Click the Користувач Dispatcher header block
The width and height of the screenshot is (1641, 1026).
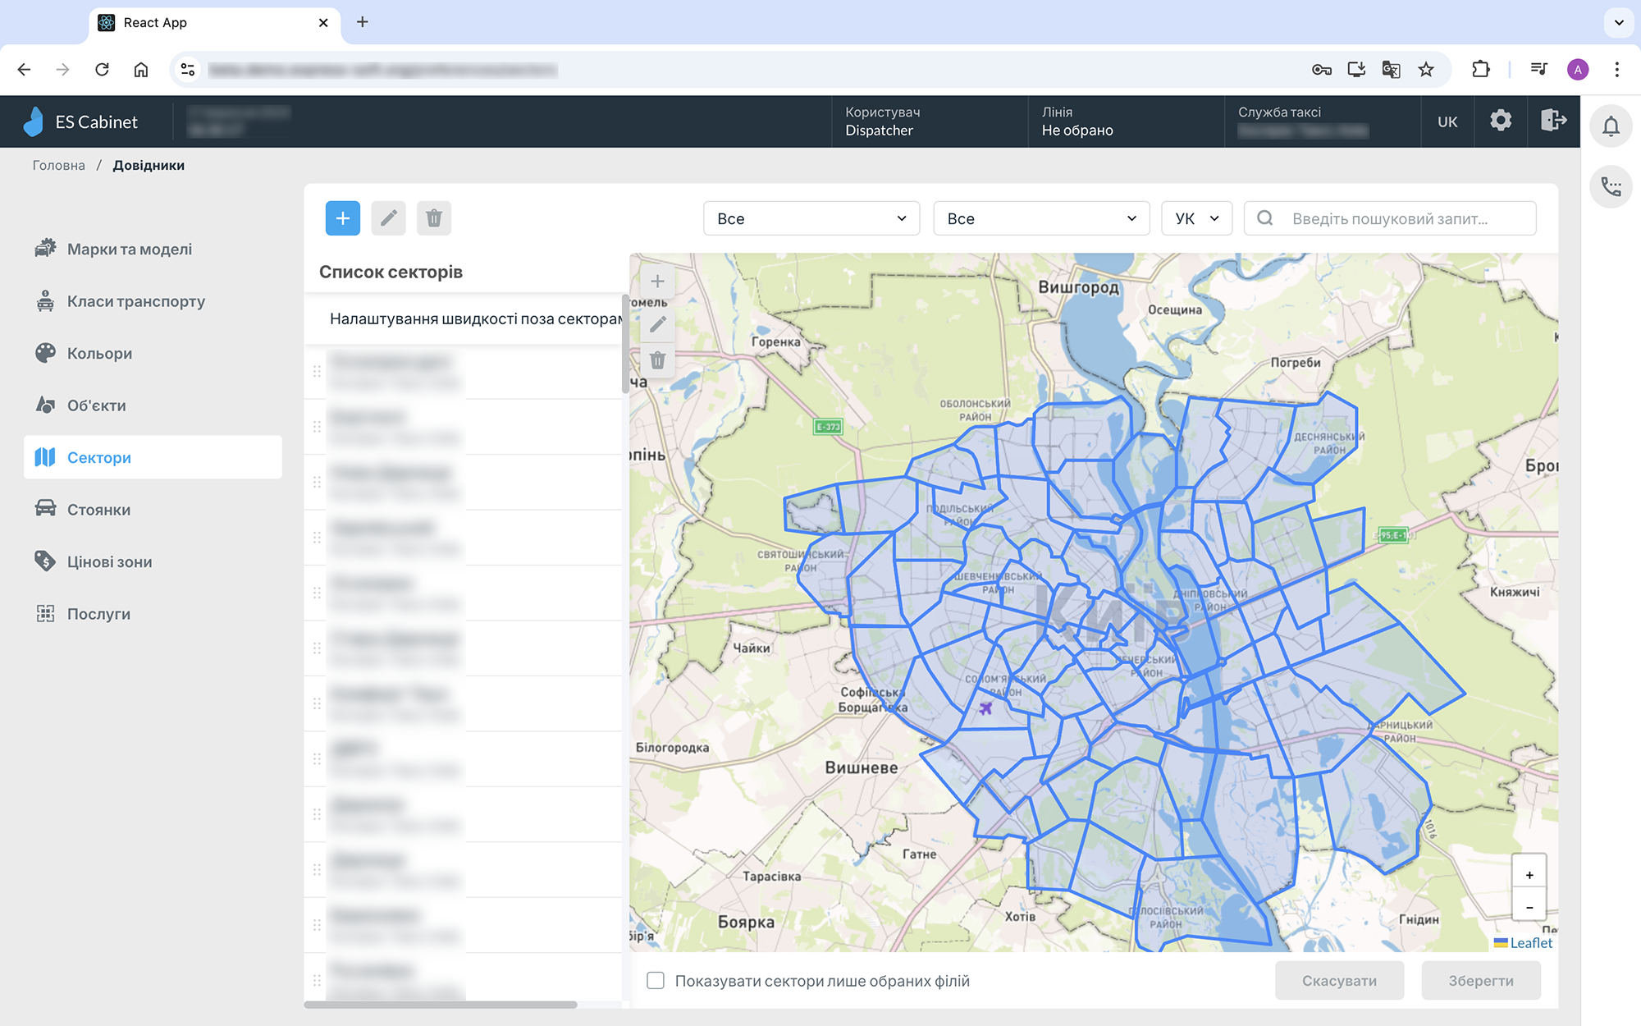(x=930, y=121)
